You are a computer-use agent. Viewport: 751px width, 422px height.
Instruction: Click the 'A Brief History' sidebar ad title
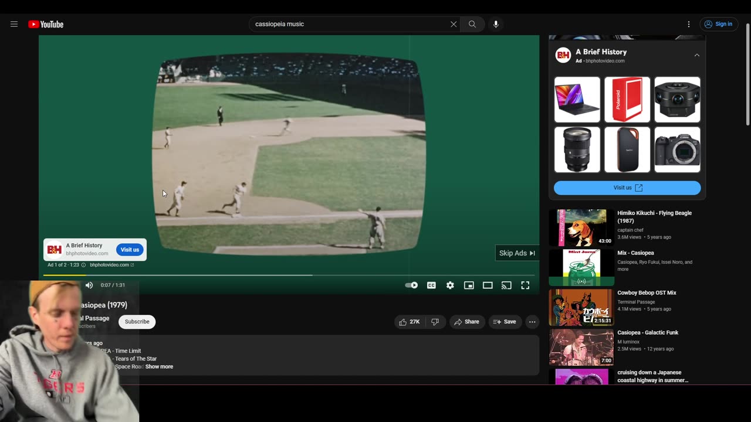pos(601,52)
